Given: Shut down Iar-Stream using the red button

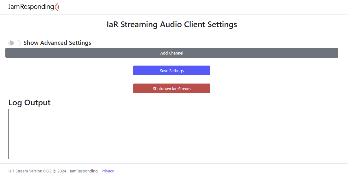Looking at the screenshot, I should pyautogui.click(x=172, y=89).
